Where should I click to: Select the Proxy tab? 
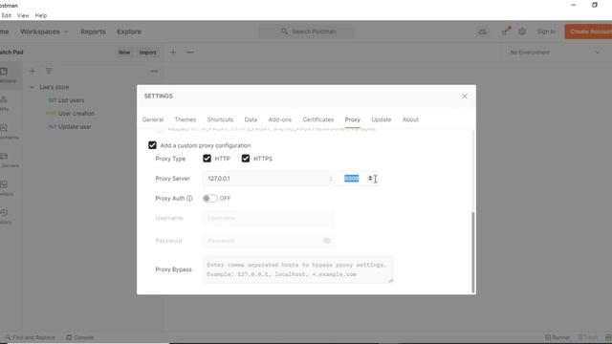353,119
